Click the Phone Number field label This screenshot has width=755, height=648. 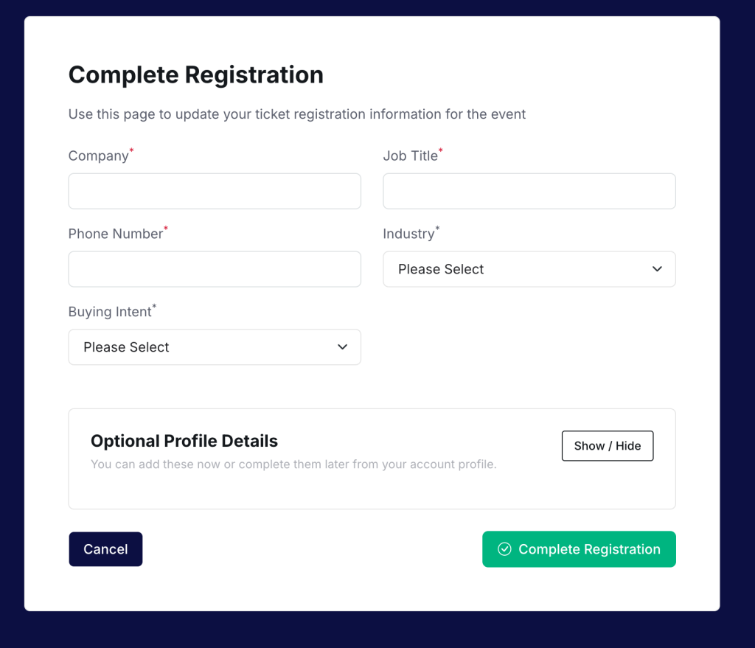(x=116, y=234)
